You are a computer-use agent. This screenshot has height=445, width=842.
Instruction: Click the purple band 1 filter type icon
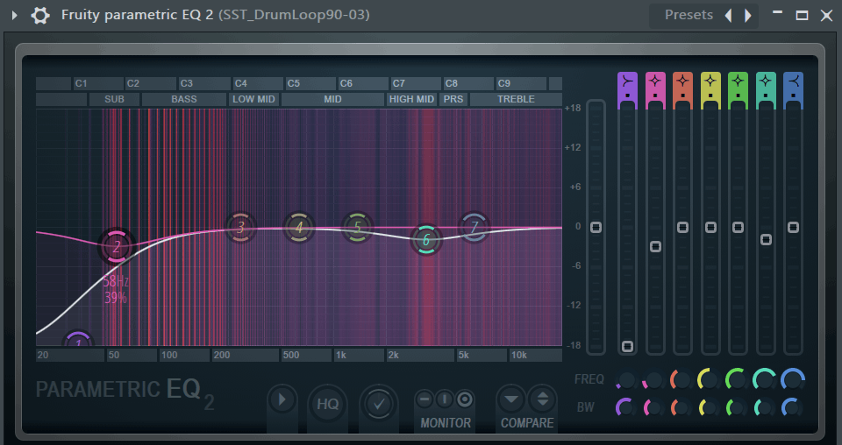click(627, 82)
